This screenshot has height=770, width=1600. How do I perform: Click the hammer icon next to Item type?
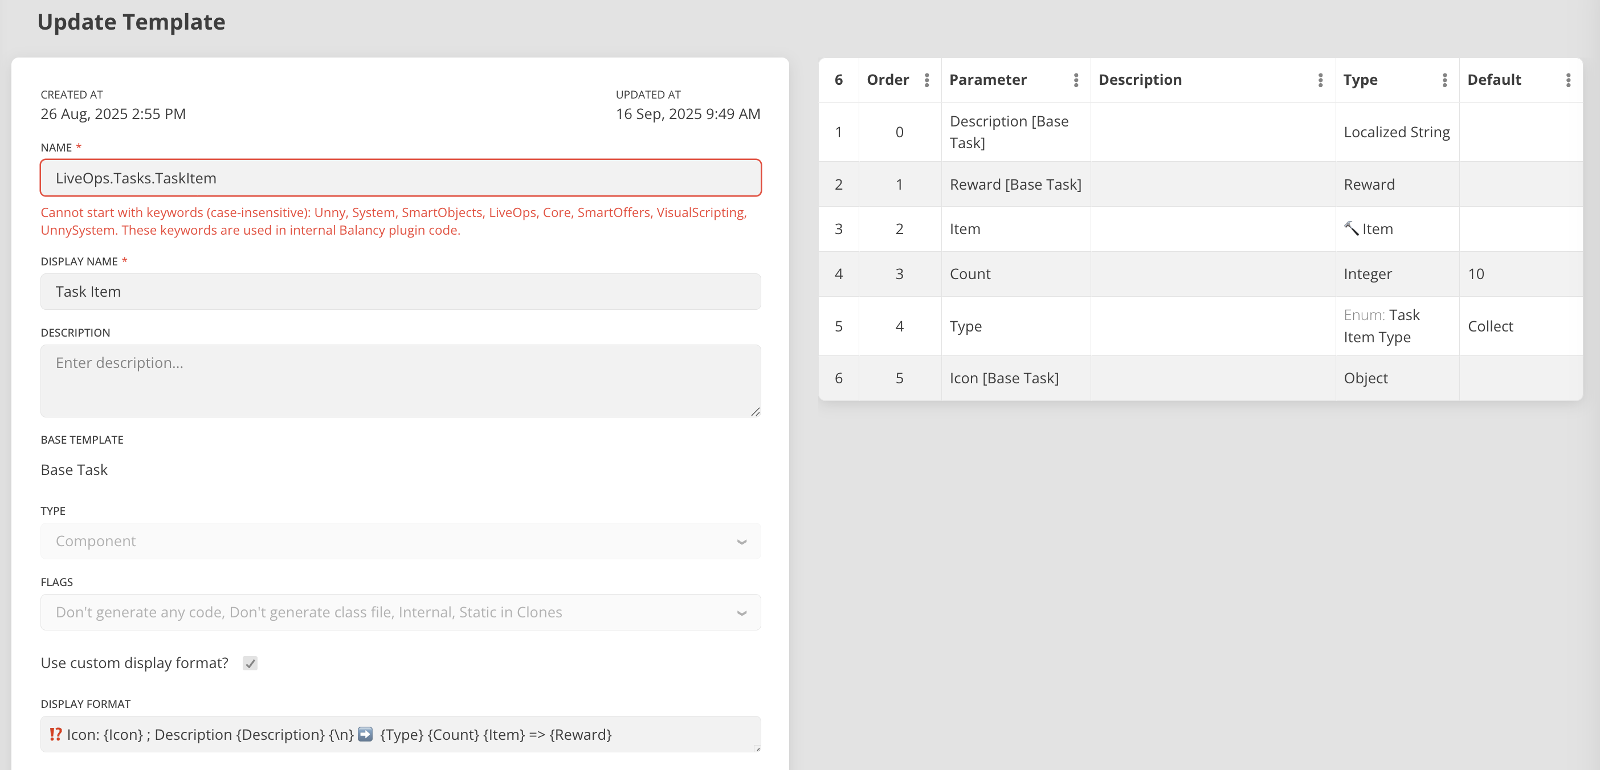(1351, 228)
